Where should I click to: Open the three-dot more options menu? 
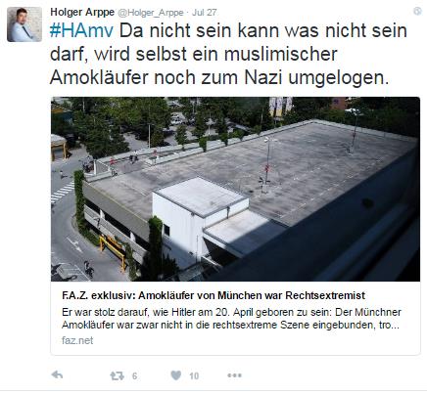[234, 375]
